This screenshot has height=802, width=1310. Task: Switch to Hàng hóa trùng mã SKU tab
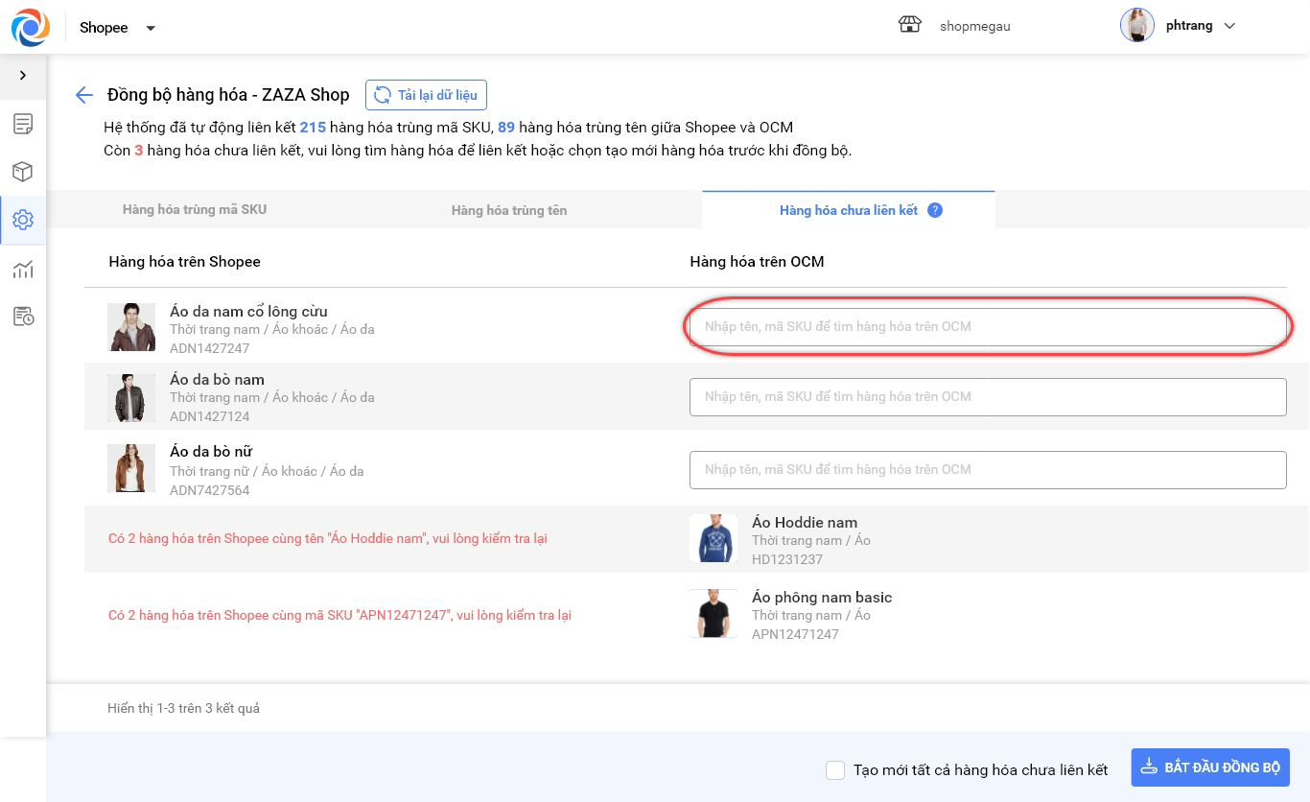(195, 209)
